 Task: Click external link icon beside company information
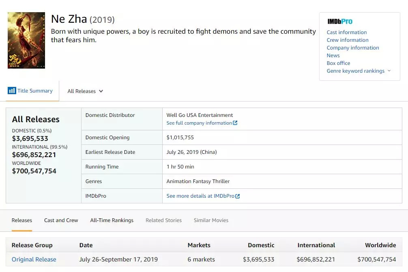pos(235,123)
